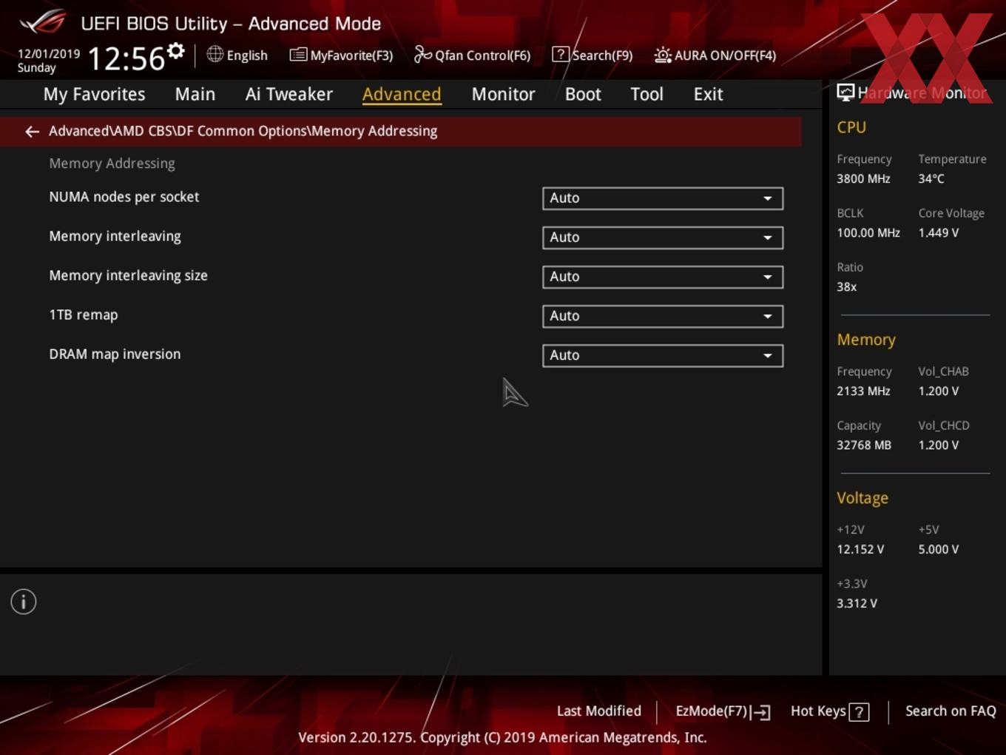Click the CPU temperature value 34°C
The width and height of the screenshot is (1006, 755).
(x=931, y=178)
